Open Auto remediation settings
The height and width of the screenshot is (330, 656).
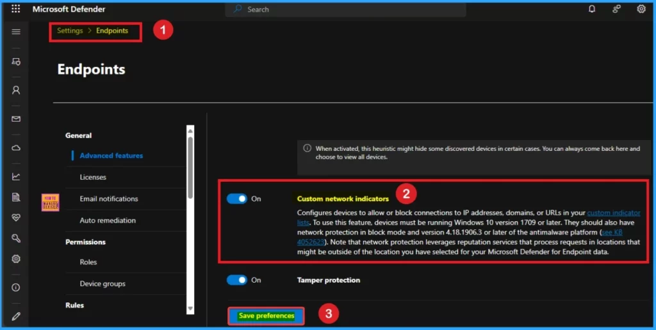coord(108,220)
